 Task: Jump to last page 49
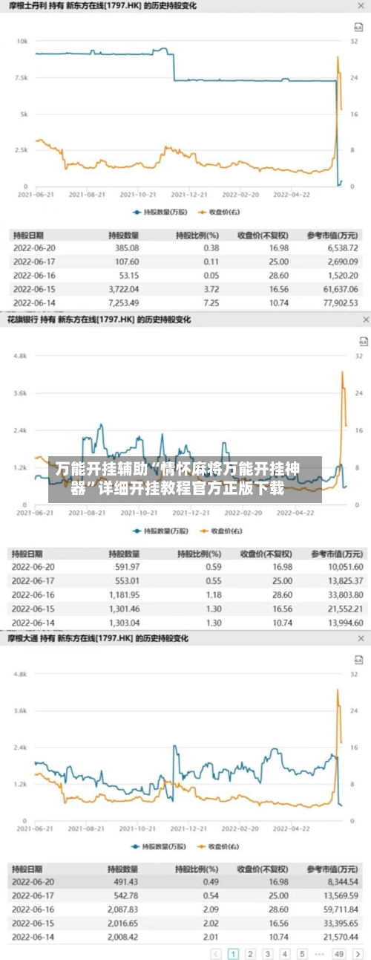339,954
